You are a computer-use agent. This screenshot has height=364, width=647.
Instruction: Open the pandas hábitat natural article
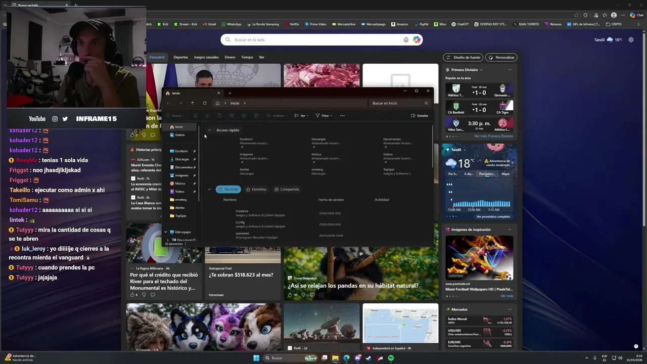pyautogui.click(x=353, y=286)
